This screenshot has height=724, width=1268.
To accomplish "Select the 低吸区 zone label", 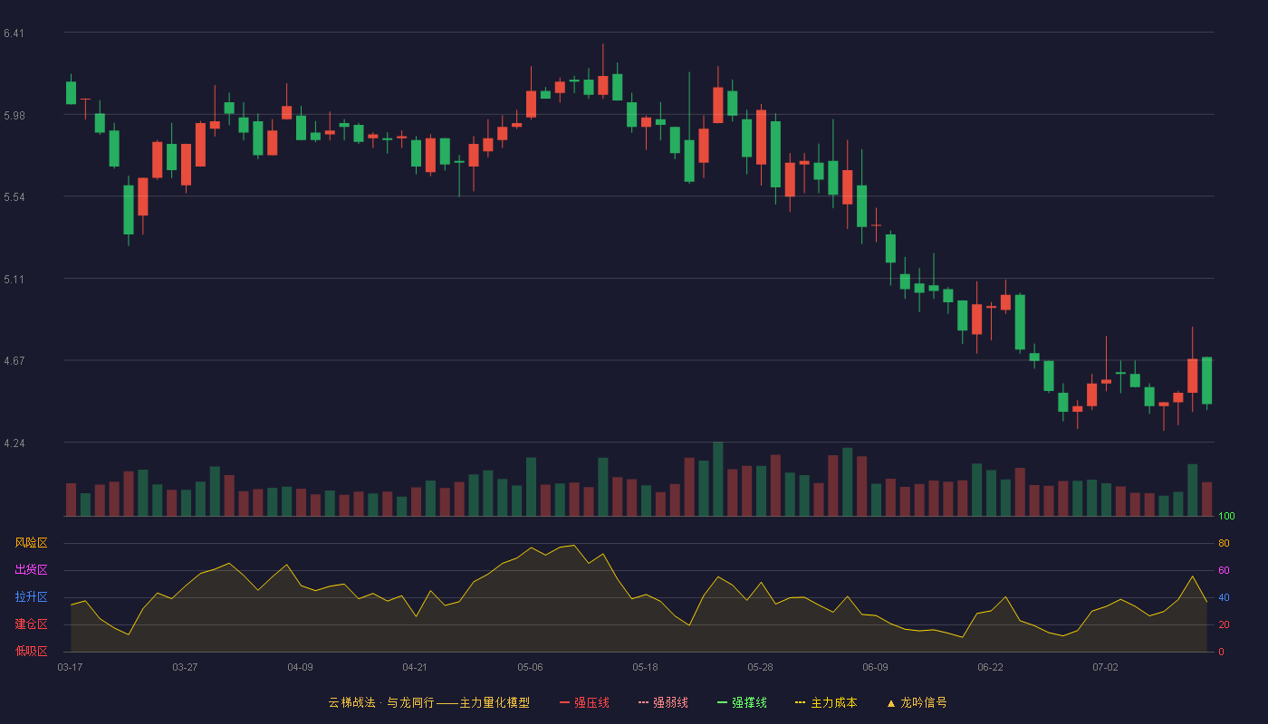I will 31,651.
